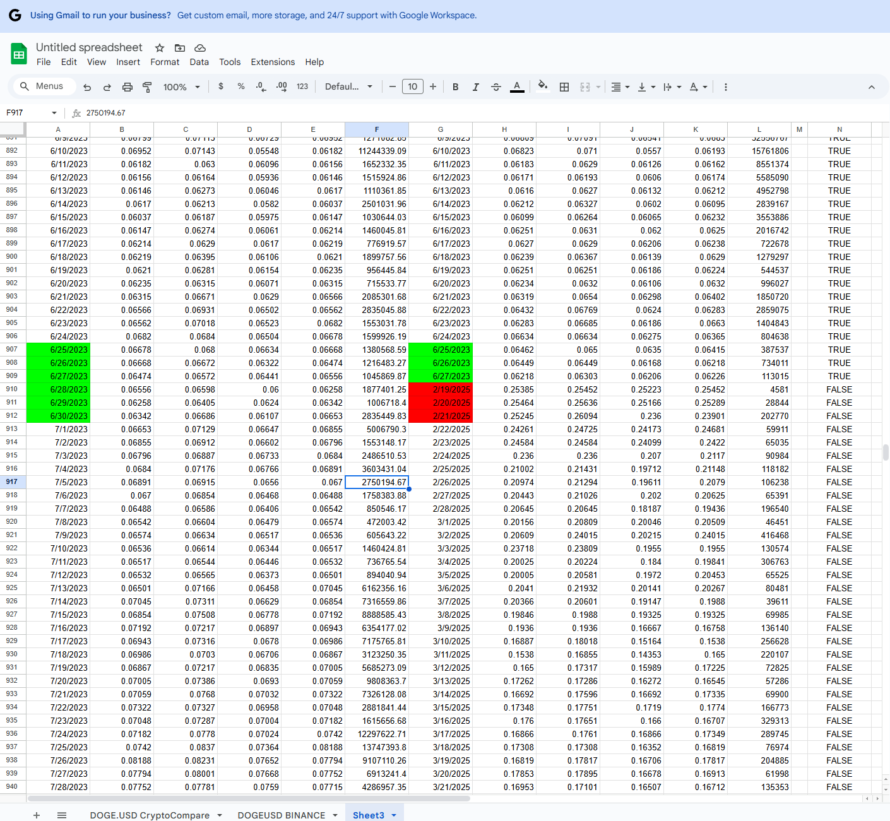Format as currency with dollar icon
Screen dimensions: 890x821
coord(221,86)
